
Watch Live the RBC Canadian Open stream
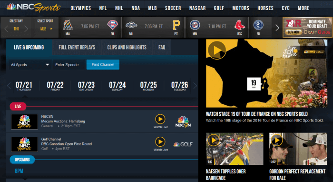160,144
